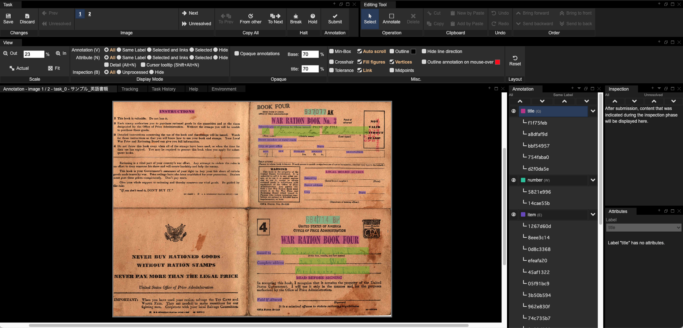The image size is (683, 328).
Task: Switch to the Tracking tab
Action: pyautogui.click(x=130, y=89)
